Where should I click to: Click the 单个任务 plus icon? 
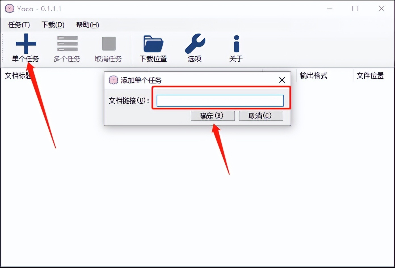[26, 44]
